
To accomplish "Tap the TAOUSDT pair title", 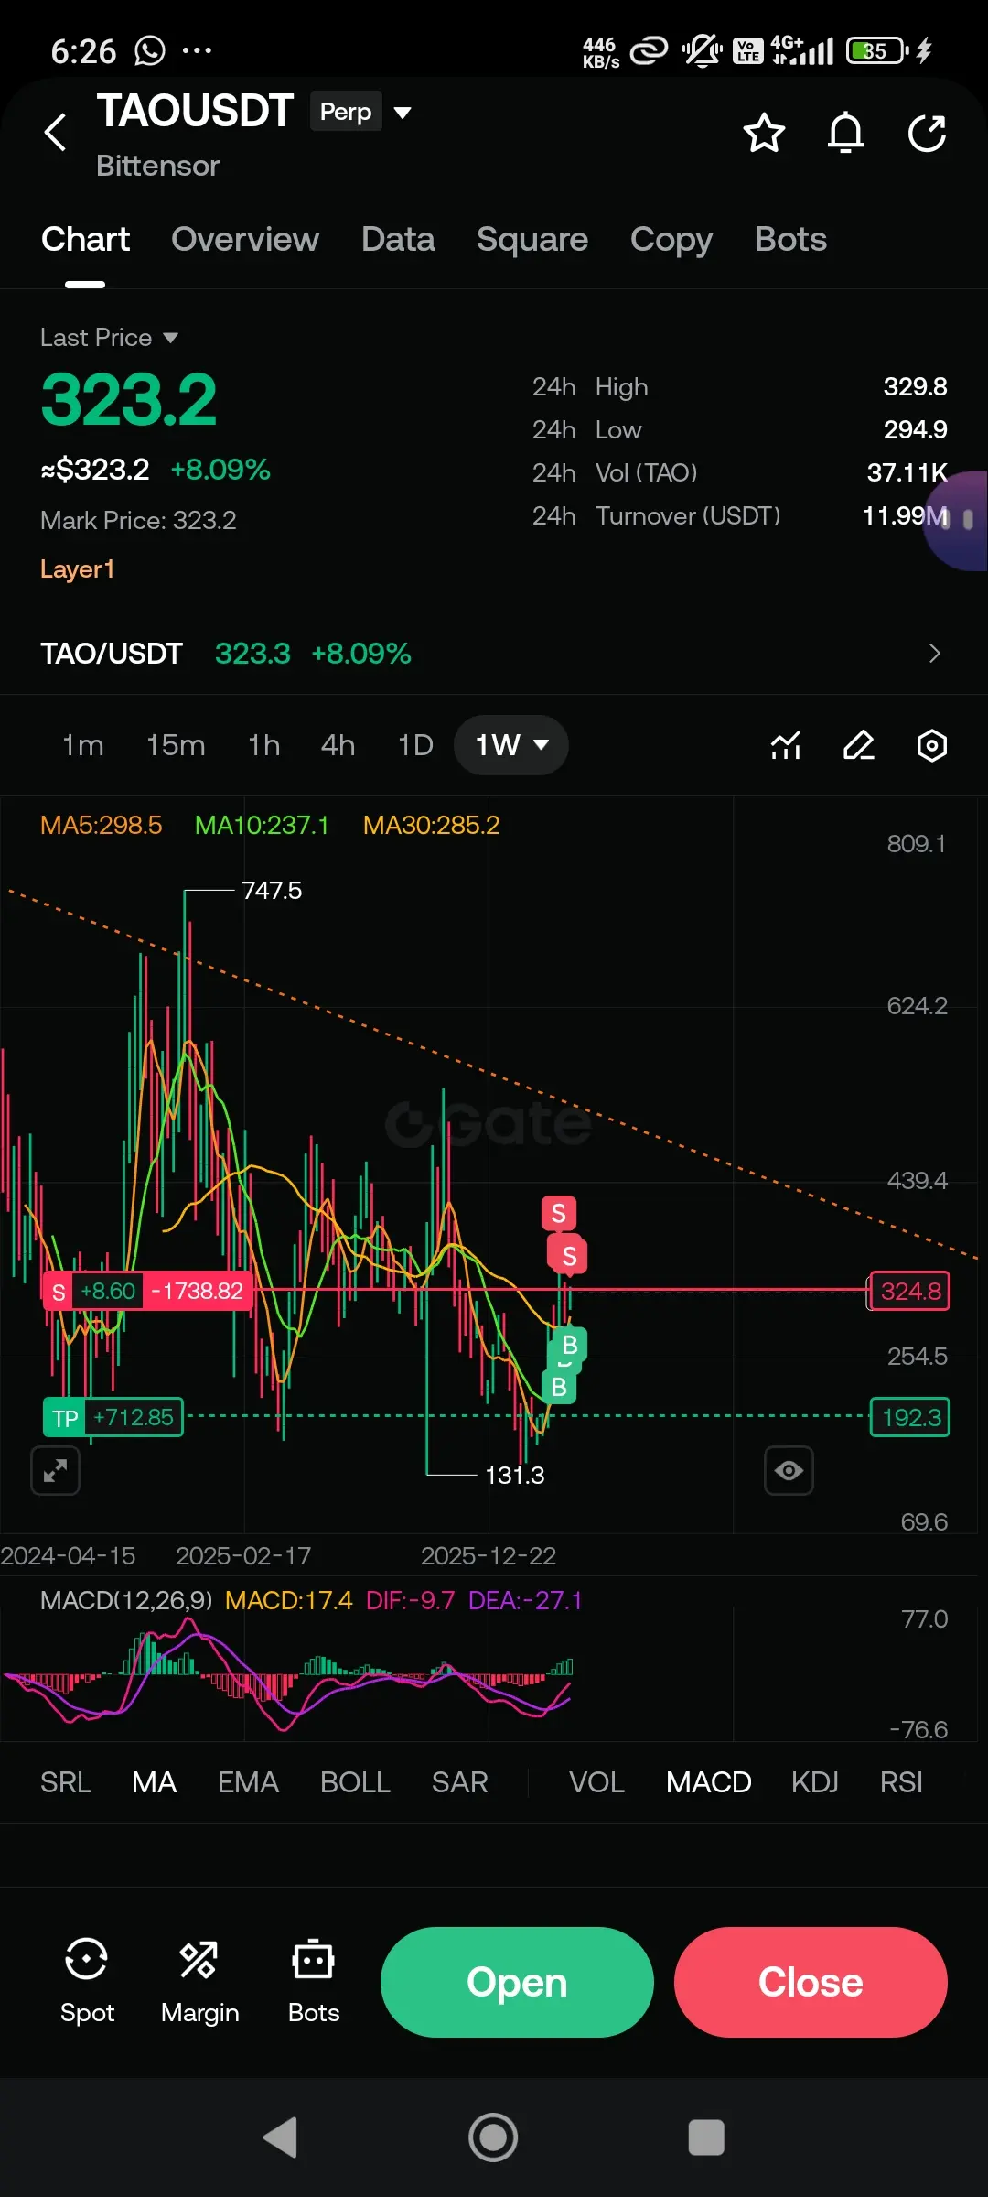I will tap(195, 111).
